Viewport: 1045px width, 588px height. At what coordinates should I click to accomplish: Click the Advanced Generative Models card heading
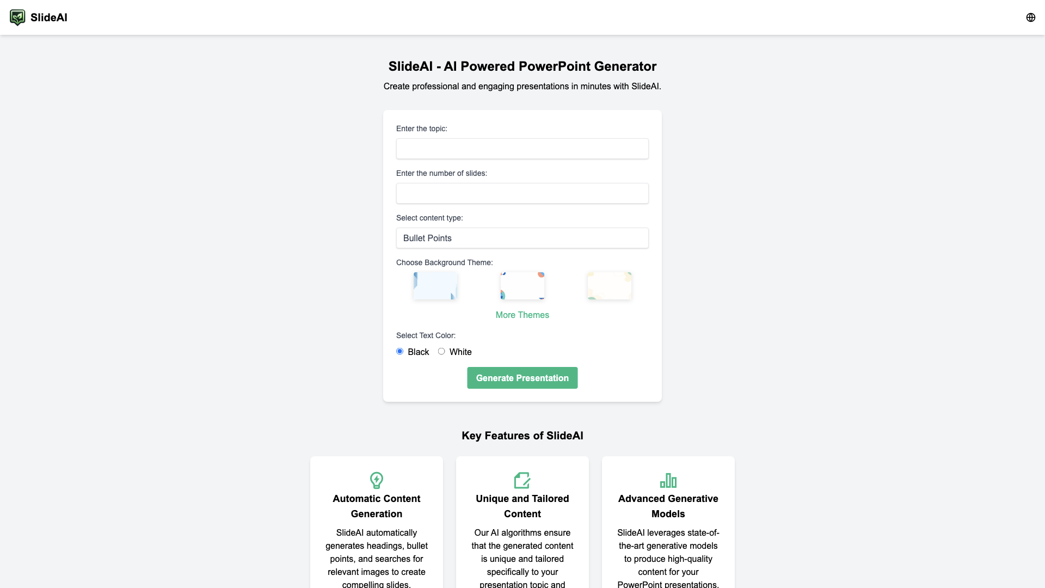[x=668, y=506]
